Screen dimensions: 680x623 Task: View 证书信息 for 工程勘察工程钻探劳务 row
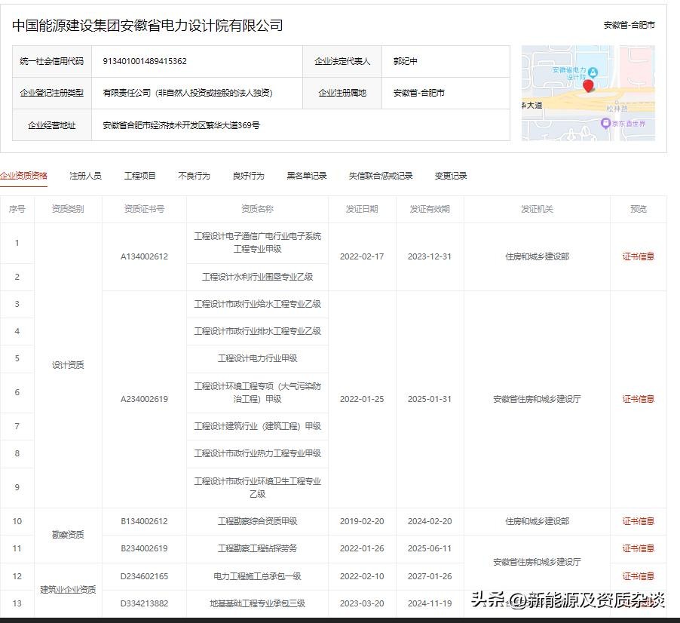(x=638, y=548)
